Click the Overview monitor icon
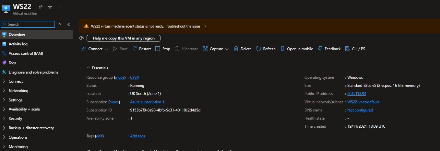Viewport: 440px width, 151px height. (4, 35)
